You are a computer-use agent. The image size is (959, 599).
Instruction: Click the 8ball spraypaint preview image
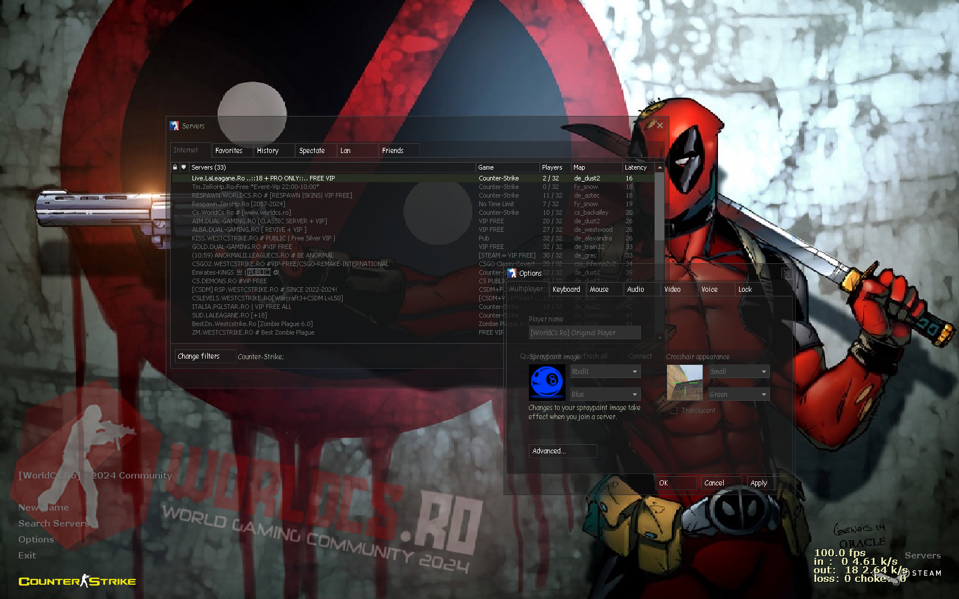[x=547, y=382]
